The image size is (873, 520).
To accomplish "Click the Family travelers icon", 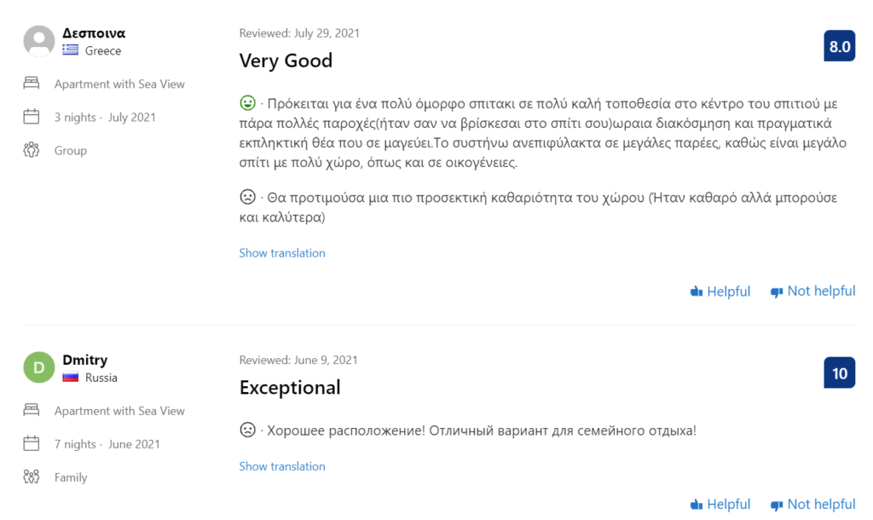I will pos(32,477).
